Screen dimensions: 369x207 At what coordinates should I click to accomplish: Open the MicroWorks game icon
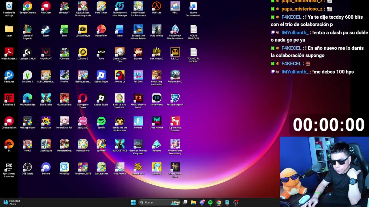pyautogui.click(x=157, y=100)
